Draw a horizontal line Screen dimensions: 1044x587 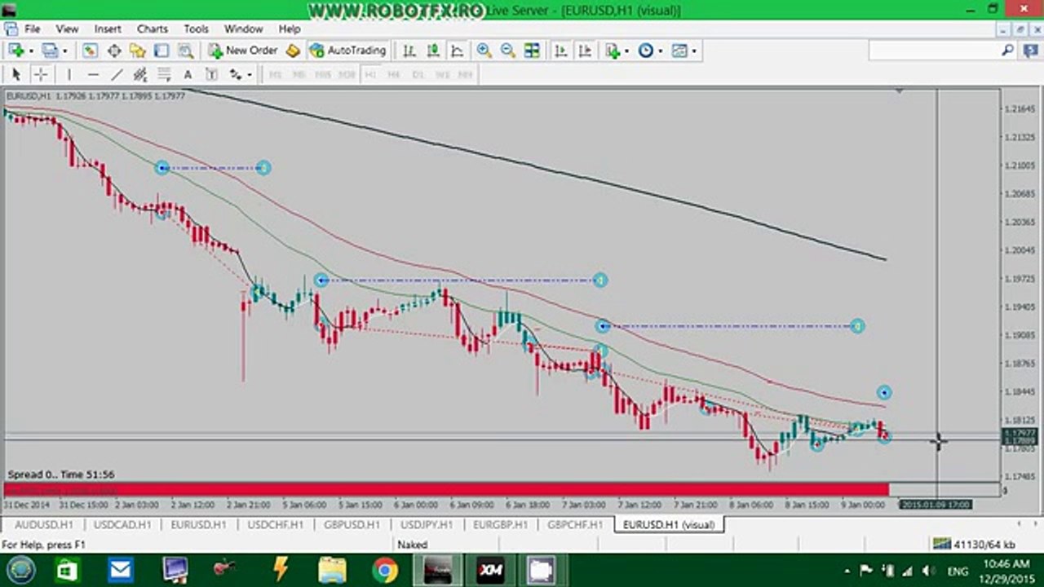[93, 74]
